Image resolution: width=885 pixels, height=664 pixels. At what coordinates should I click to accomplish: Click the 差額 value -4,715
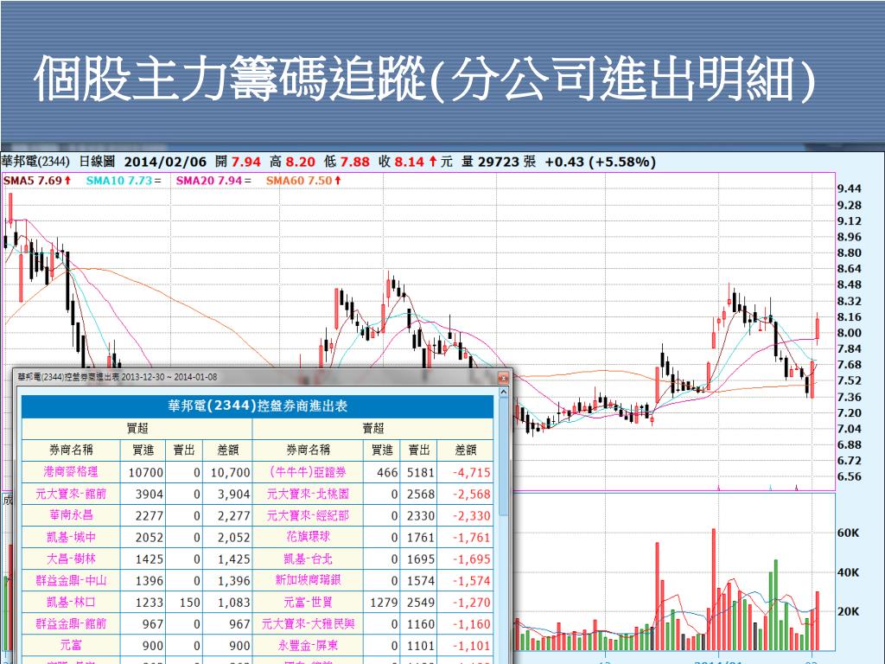click(x=471, y=472)
